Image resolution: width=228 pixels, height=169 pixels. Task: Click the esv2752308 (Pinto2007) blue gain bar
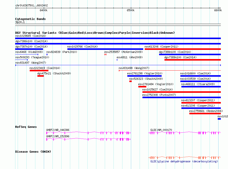(182, 97)
